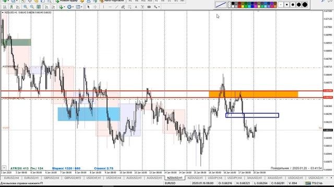Open the periods clock icon
Screen dimensions: 334x187
69,7
